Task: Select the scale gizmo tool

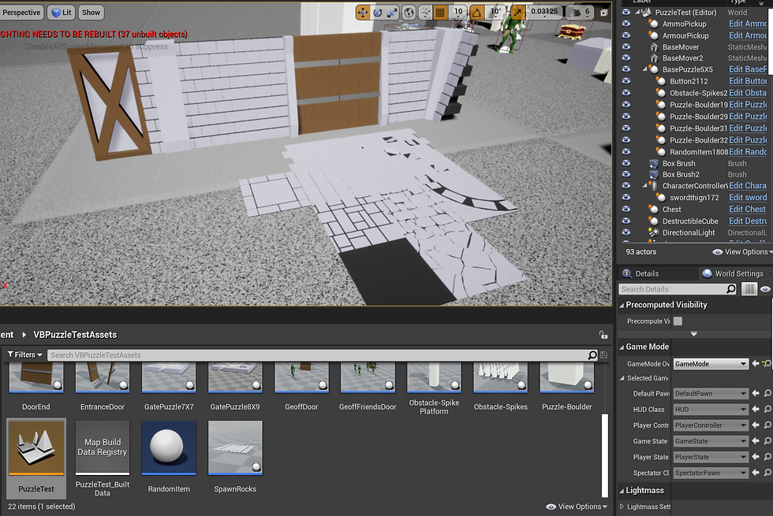Action: pyautogui.click(x=393, y=13)
